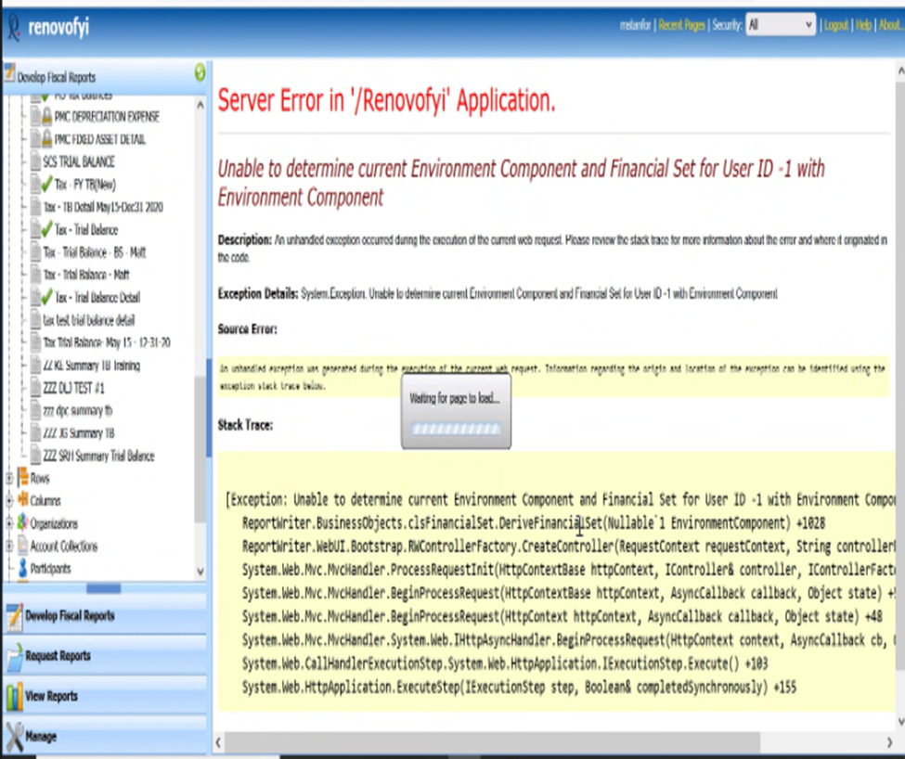Click green checkmark on Tax - FY TB(New)
This screenshot has width=905, height=759.
[x=46, y=185]
